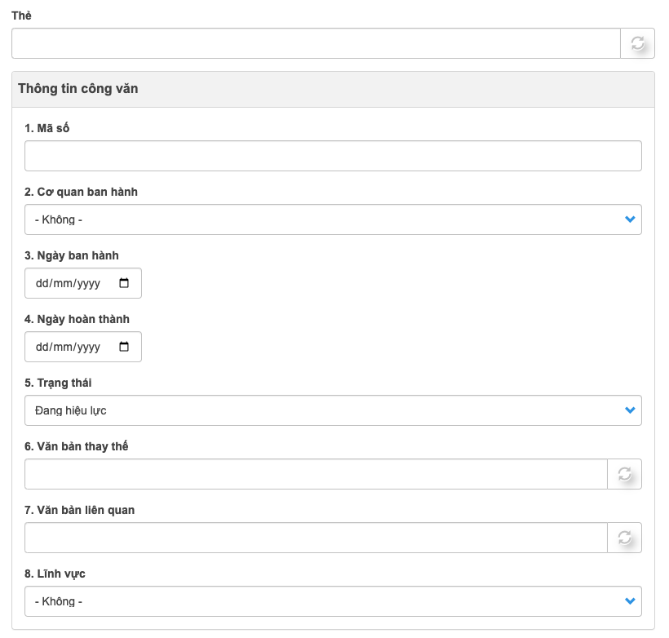The height and width of the screenshot is (638, 669).
Task: Focus the Thẻ text input
Action: [x=316, y=44]
